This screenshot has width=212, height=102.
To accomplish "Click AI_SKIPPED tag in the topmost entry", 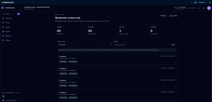I will tap(63, 62).
